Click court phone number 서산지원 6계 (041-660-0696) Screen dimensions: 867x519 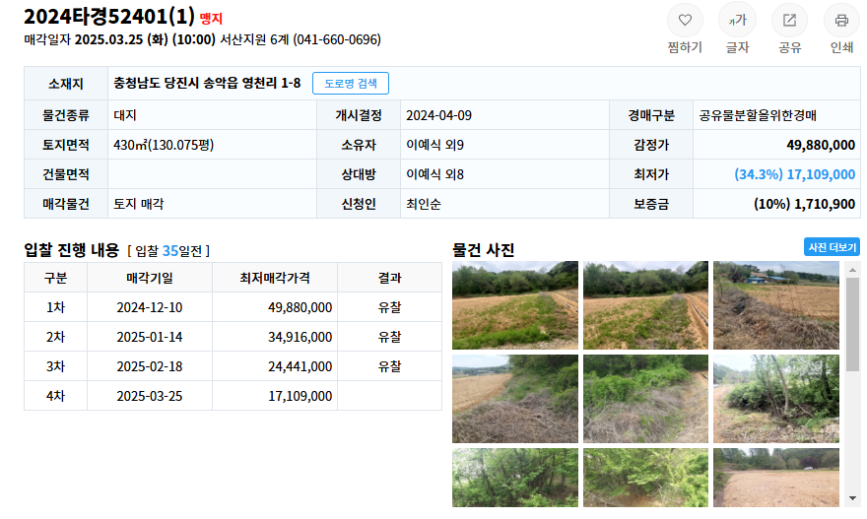click(300, 39)
